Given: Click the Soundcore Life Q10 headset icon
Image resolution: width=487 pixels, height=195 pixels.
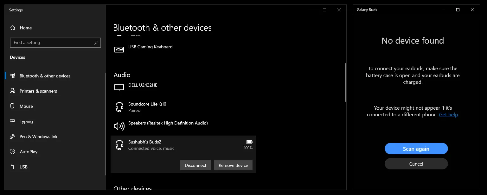Looking at the screenshot, I should click(119, 107).
